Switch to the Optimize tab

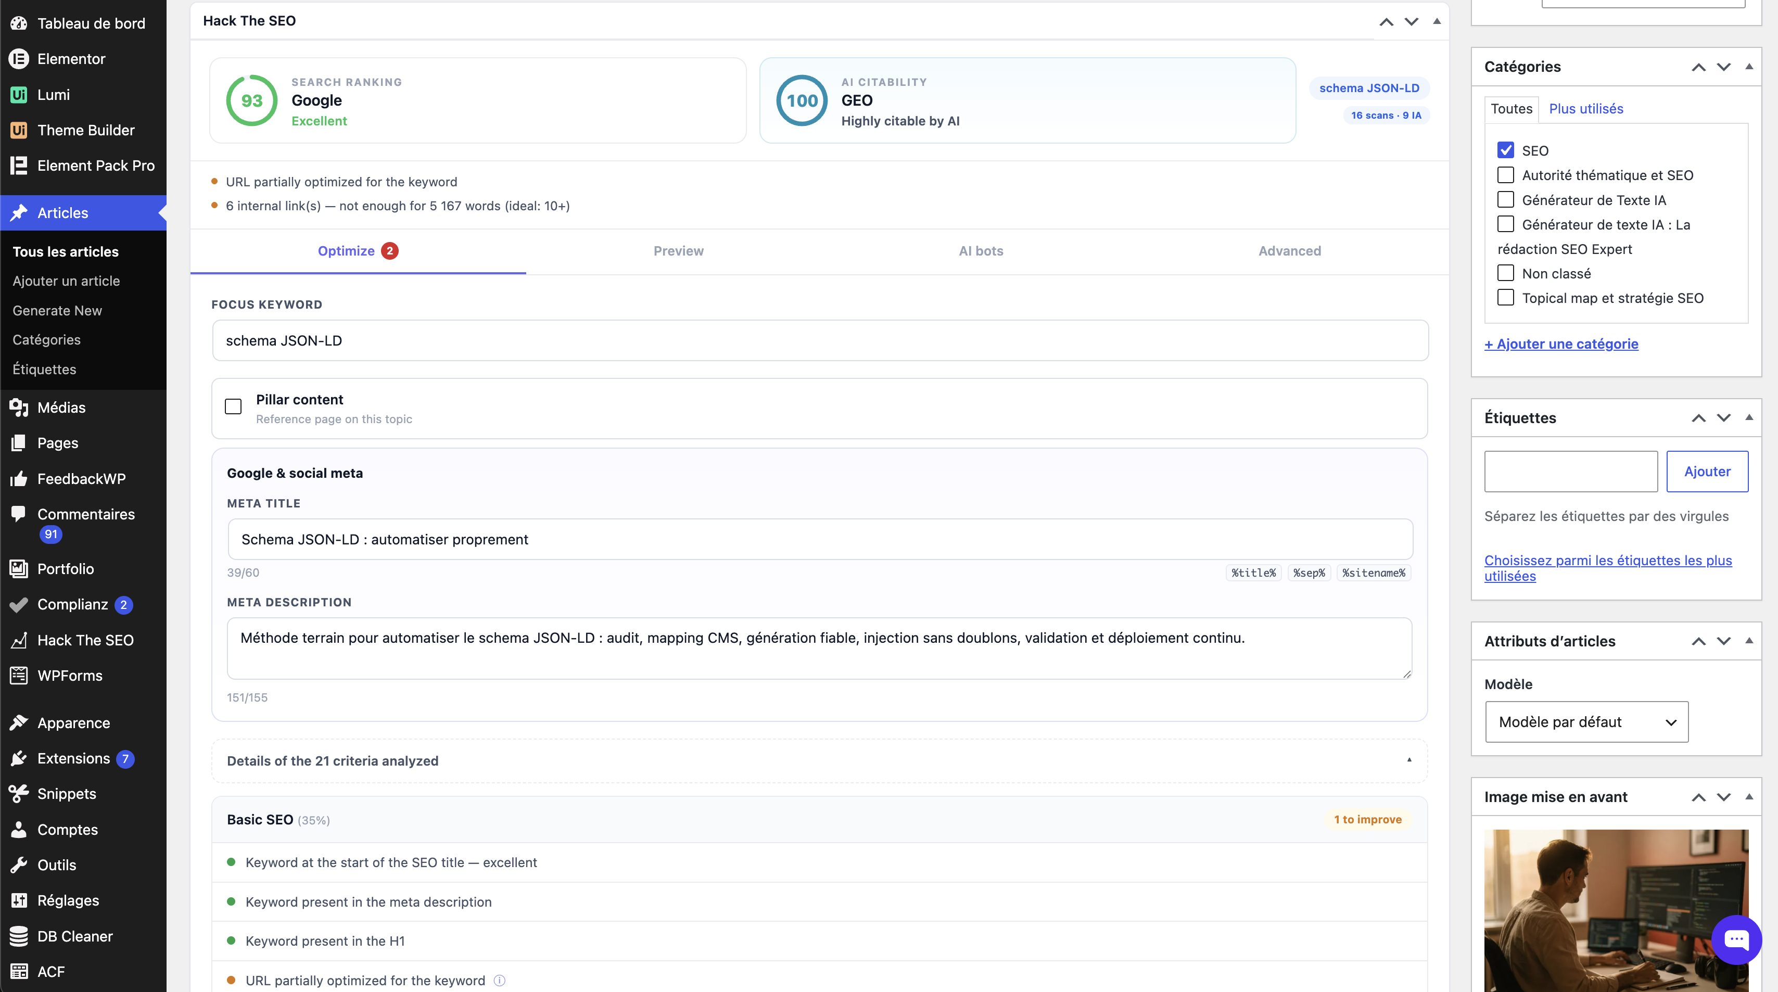(x=358, y=251)
